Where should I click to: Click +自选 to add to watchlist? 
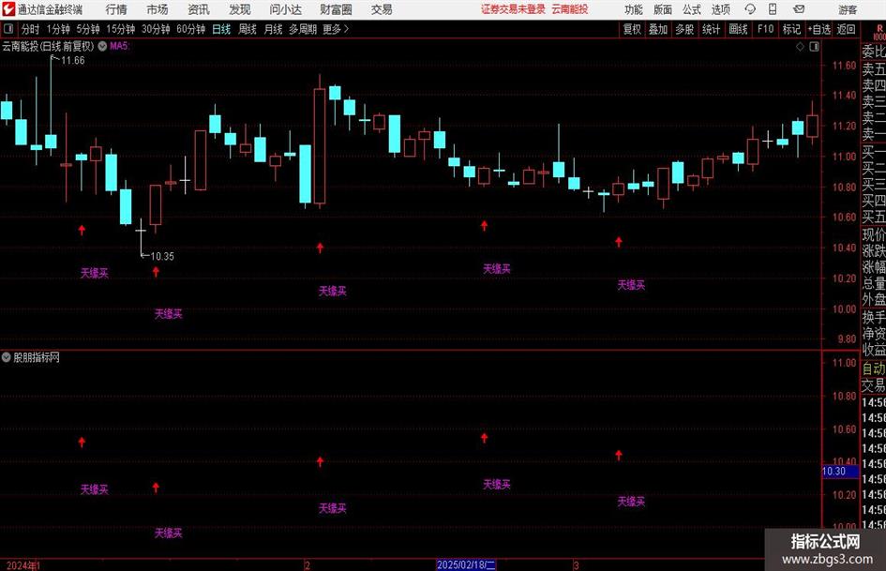(818, 29)
